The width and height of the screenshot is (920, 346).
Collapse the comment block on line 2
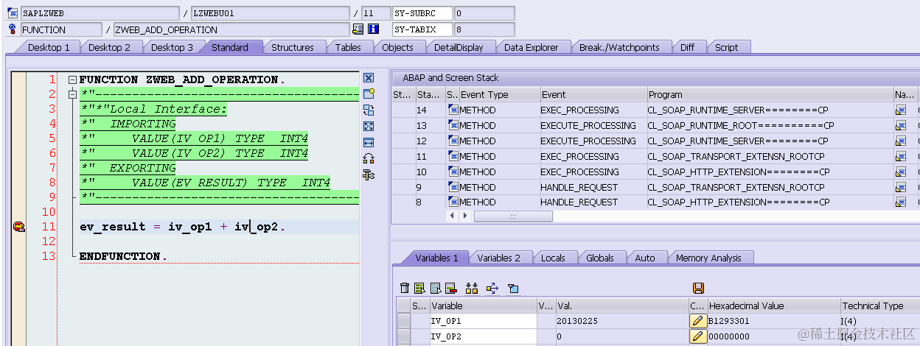tap(72, 94)
